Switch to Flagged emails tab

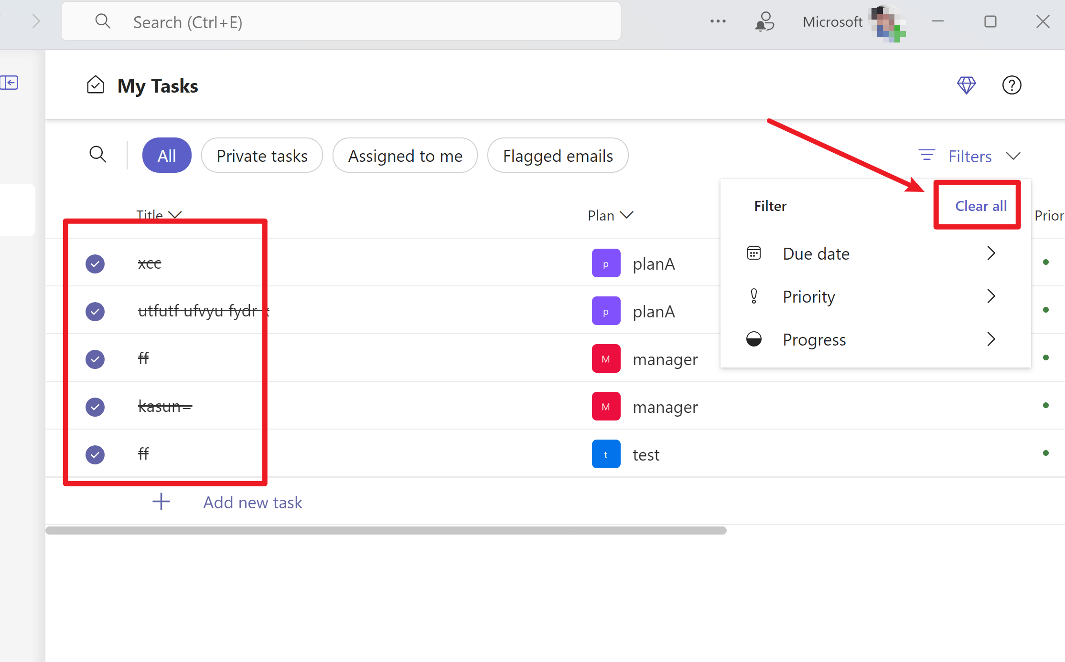point(558,155)
